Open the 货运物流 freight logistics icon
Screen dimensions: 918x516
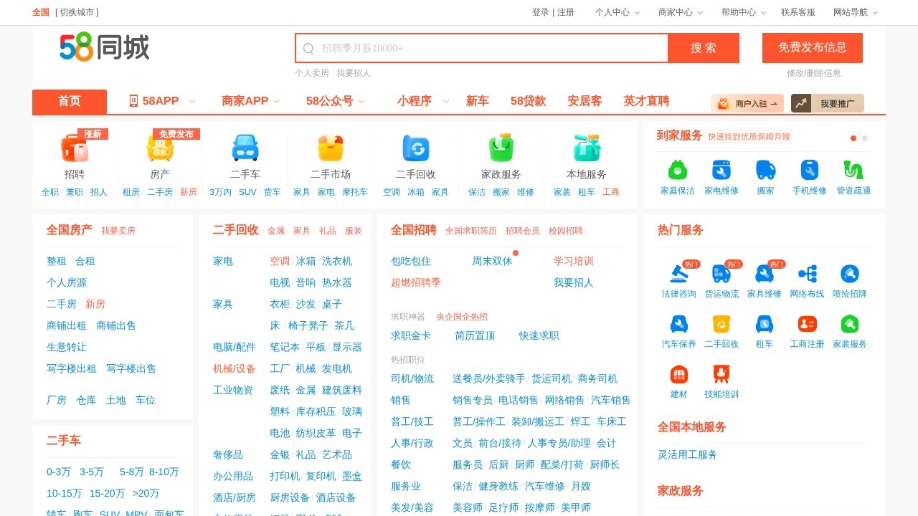[x=721, y=274]
